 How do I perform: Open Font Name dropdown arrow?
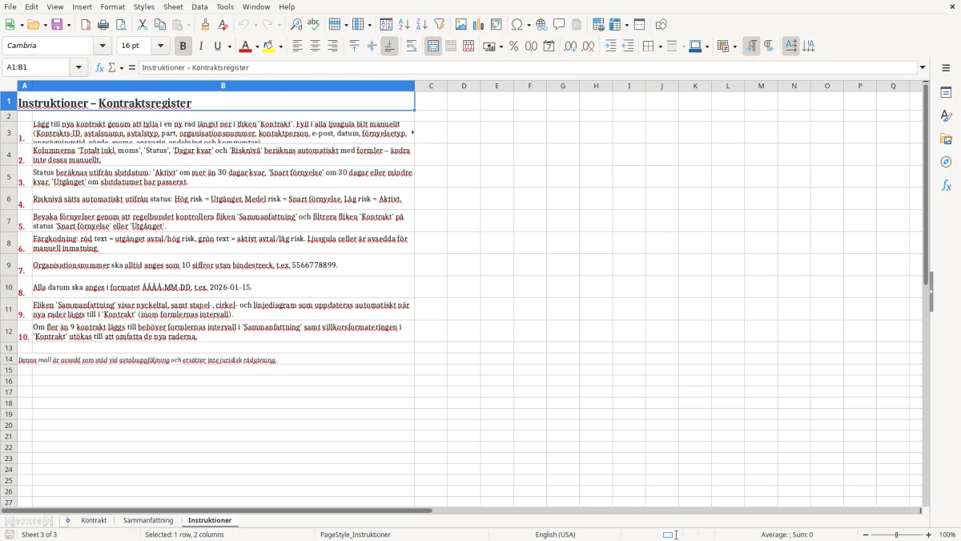pos(103,46)
